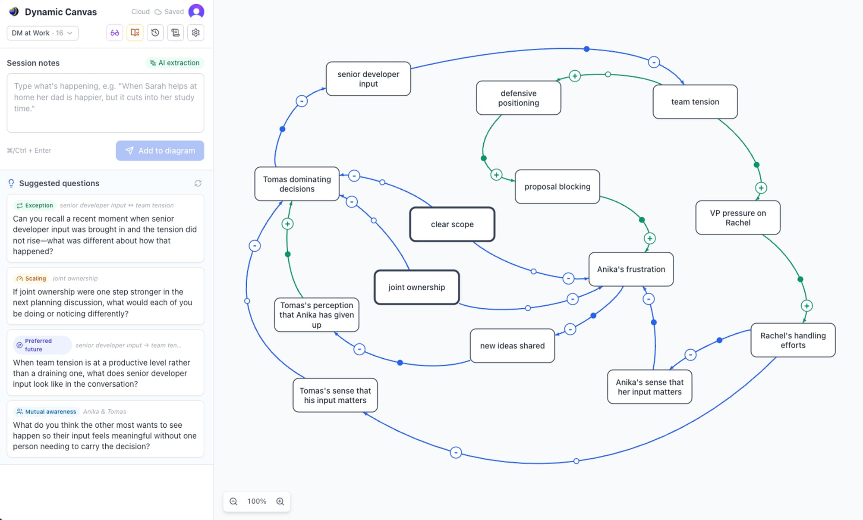Open the history clock icon
Viewport: 863px width, 520px height.
[x=155, y=33]
